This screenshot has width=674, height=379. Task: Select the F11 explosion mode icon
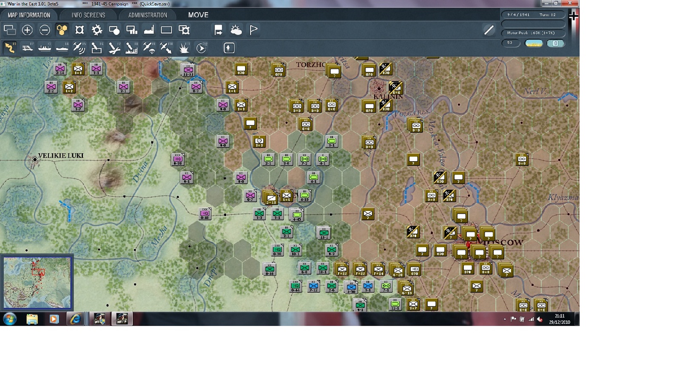pyautogui.click(x=184, y=48)
